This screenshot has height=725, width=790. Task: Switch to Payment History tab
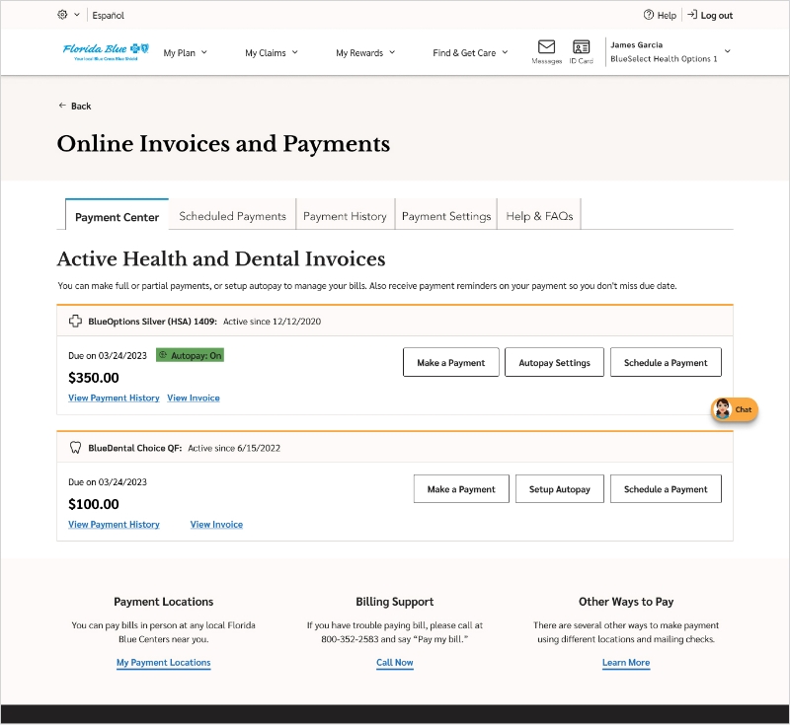(x=345, y=216)
